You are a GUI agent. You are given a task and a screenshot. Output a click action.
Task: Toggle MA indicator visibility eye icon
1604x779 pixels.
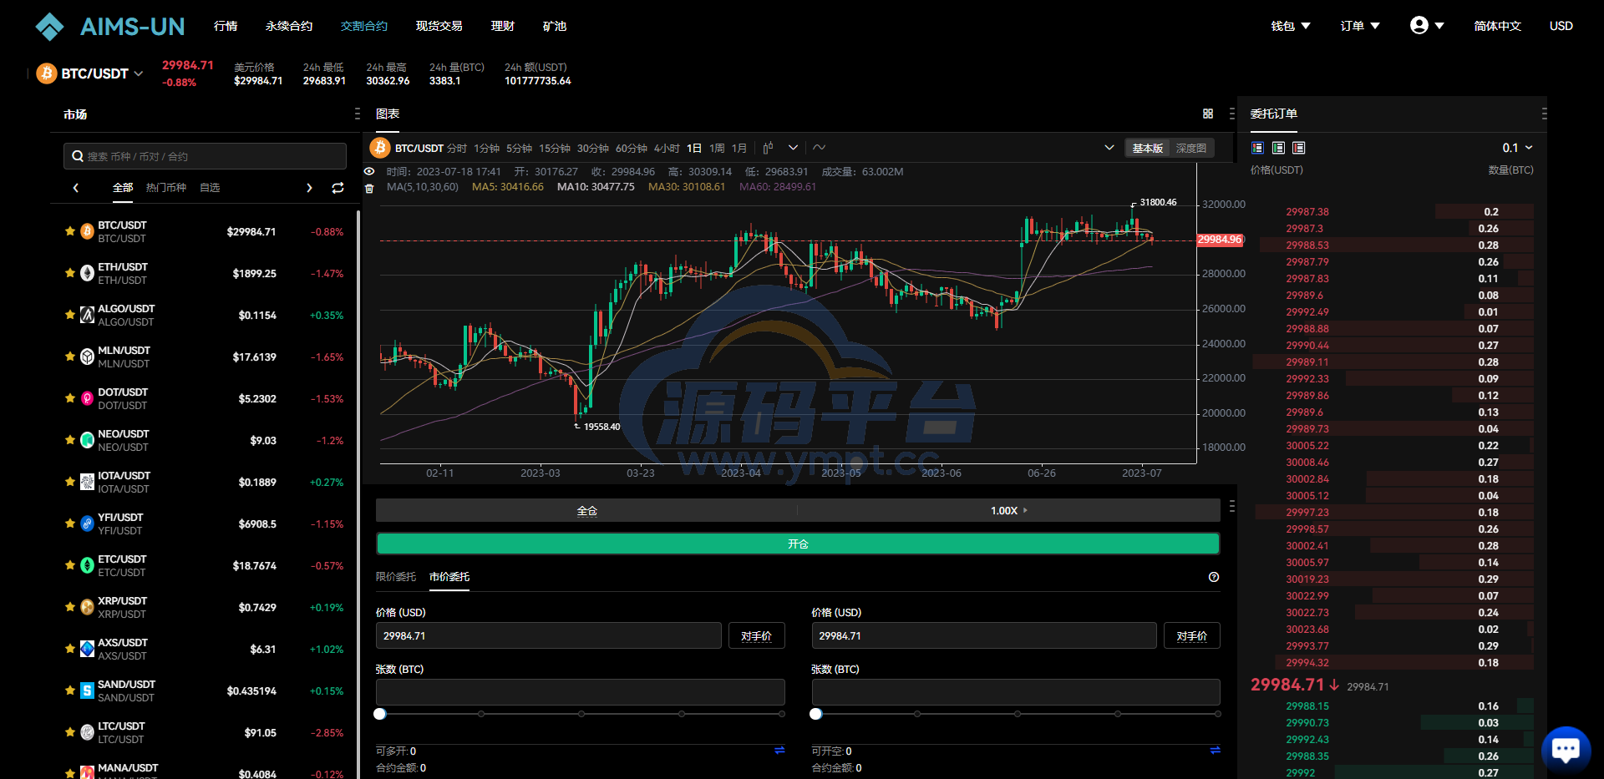point(369,171)
